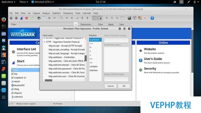Screen dimensions: 201x113
Task: Show all applications grid icon
Action: pos(4,97)
